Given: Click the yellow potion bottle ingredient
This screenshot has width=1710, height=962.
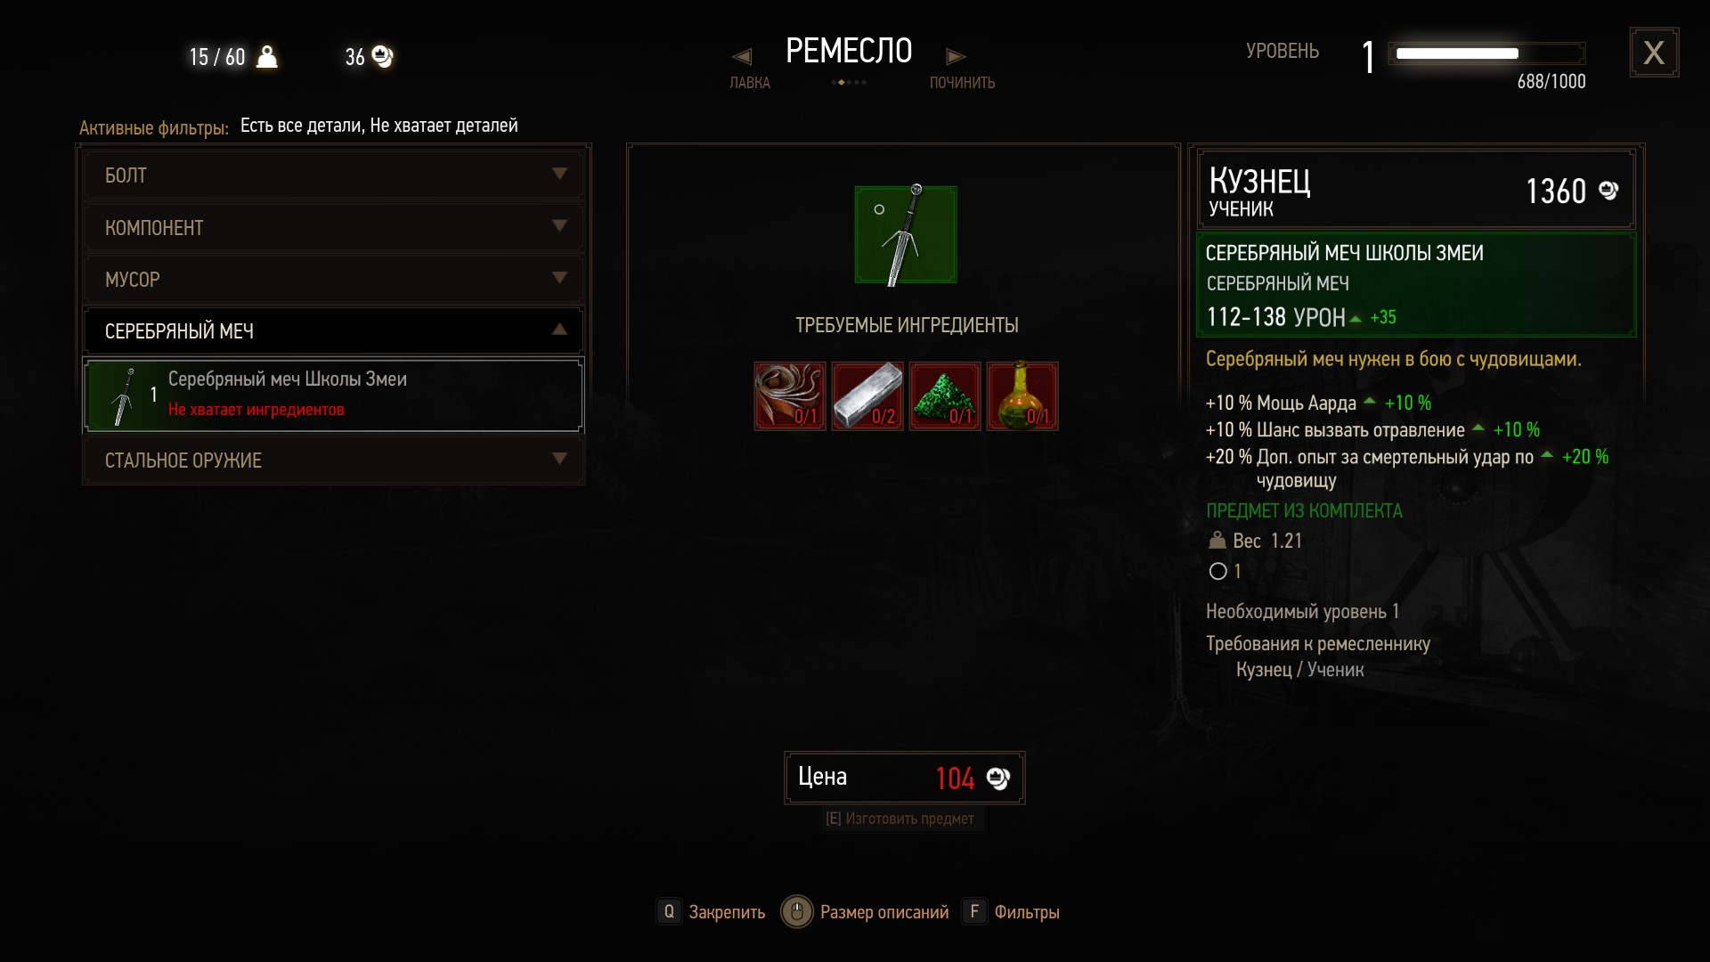Looking at the screenshot, I should (x=1022, y=396).
